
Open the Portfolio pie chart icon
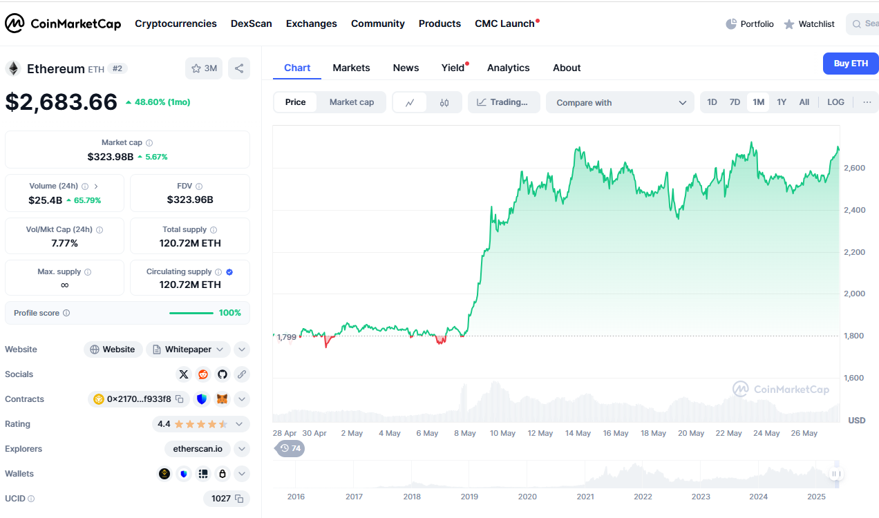click(731, 24)
